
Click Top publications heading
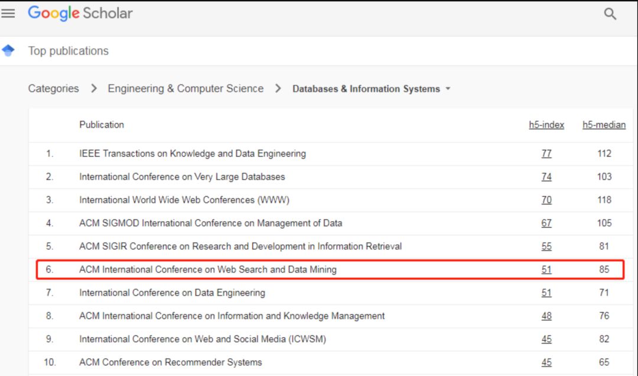coord(69,51)
